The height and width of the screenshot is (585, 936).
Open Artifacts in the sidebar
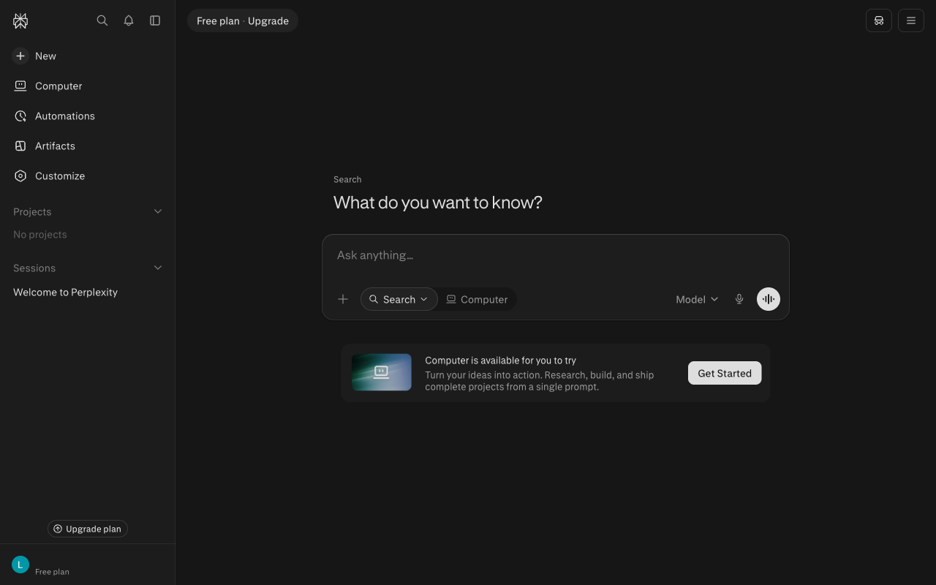coord(88,146)
